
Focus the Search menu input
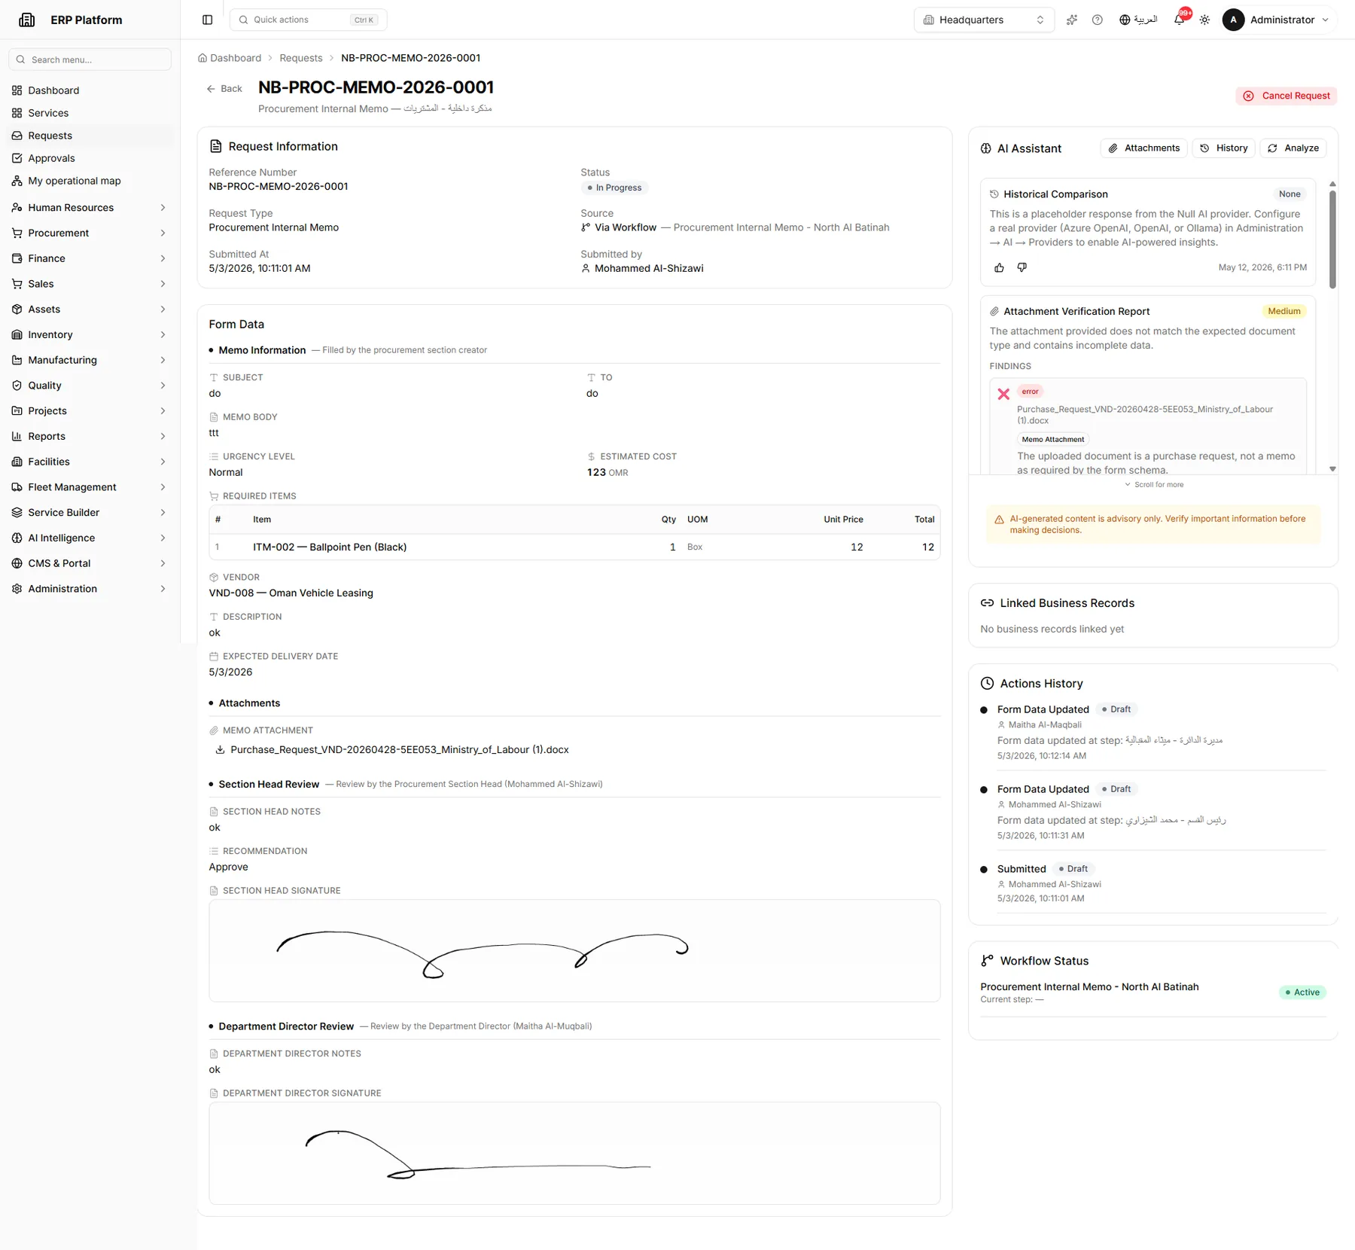click(90, 59)
